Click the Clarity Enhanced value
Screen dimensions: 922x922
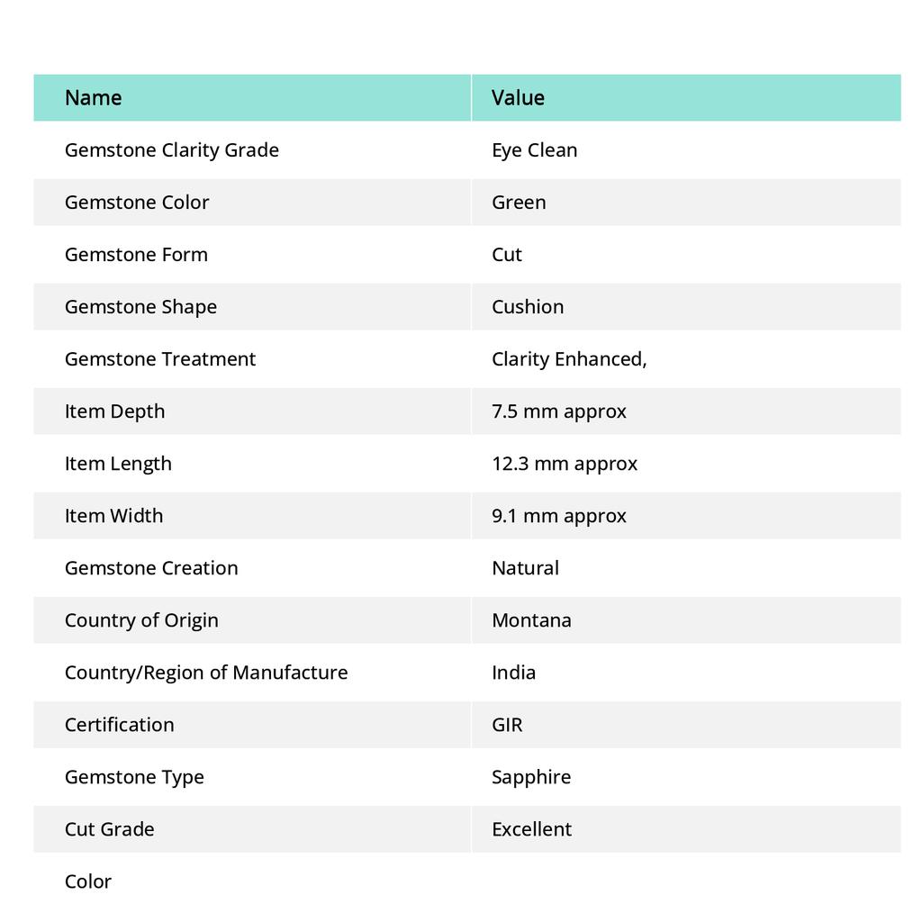[x=569, y=359]
